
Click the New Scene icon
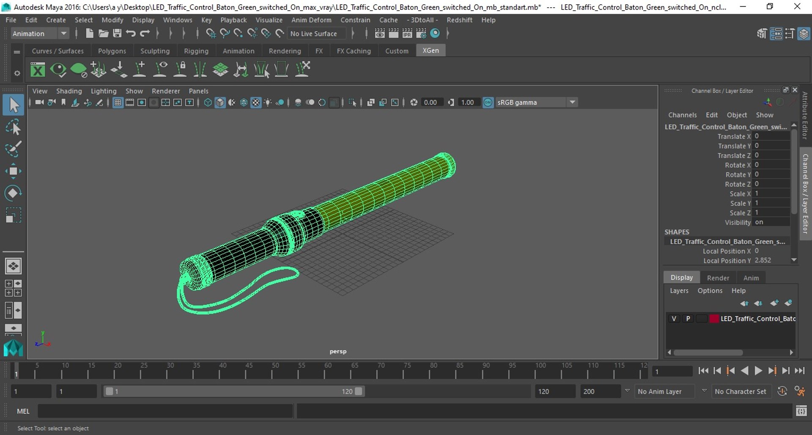89,33
